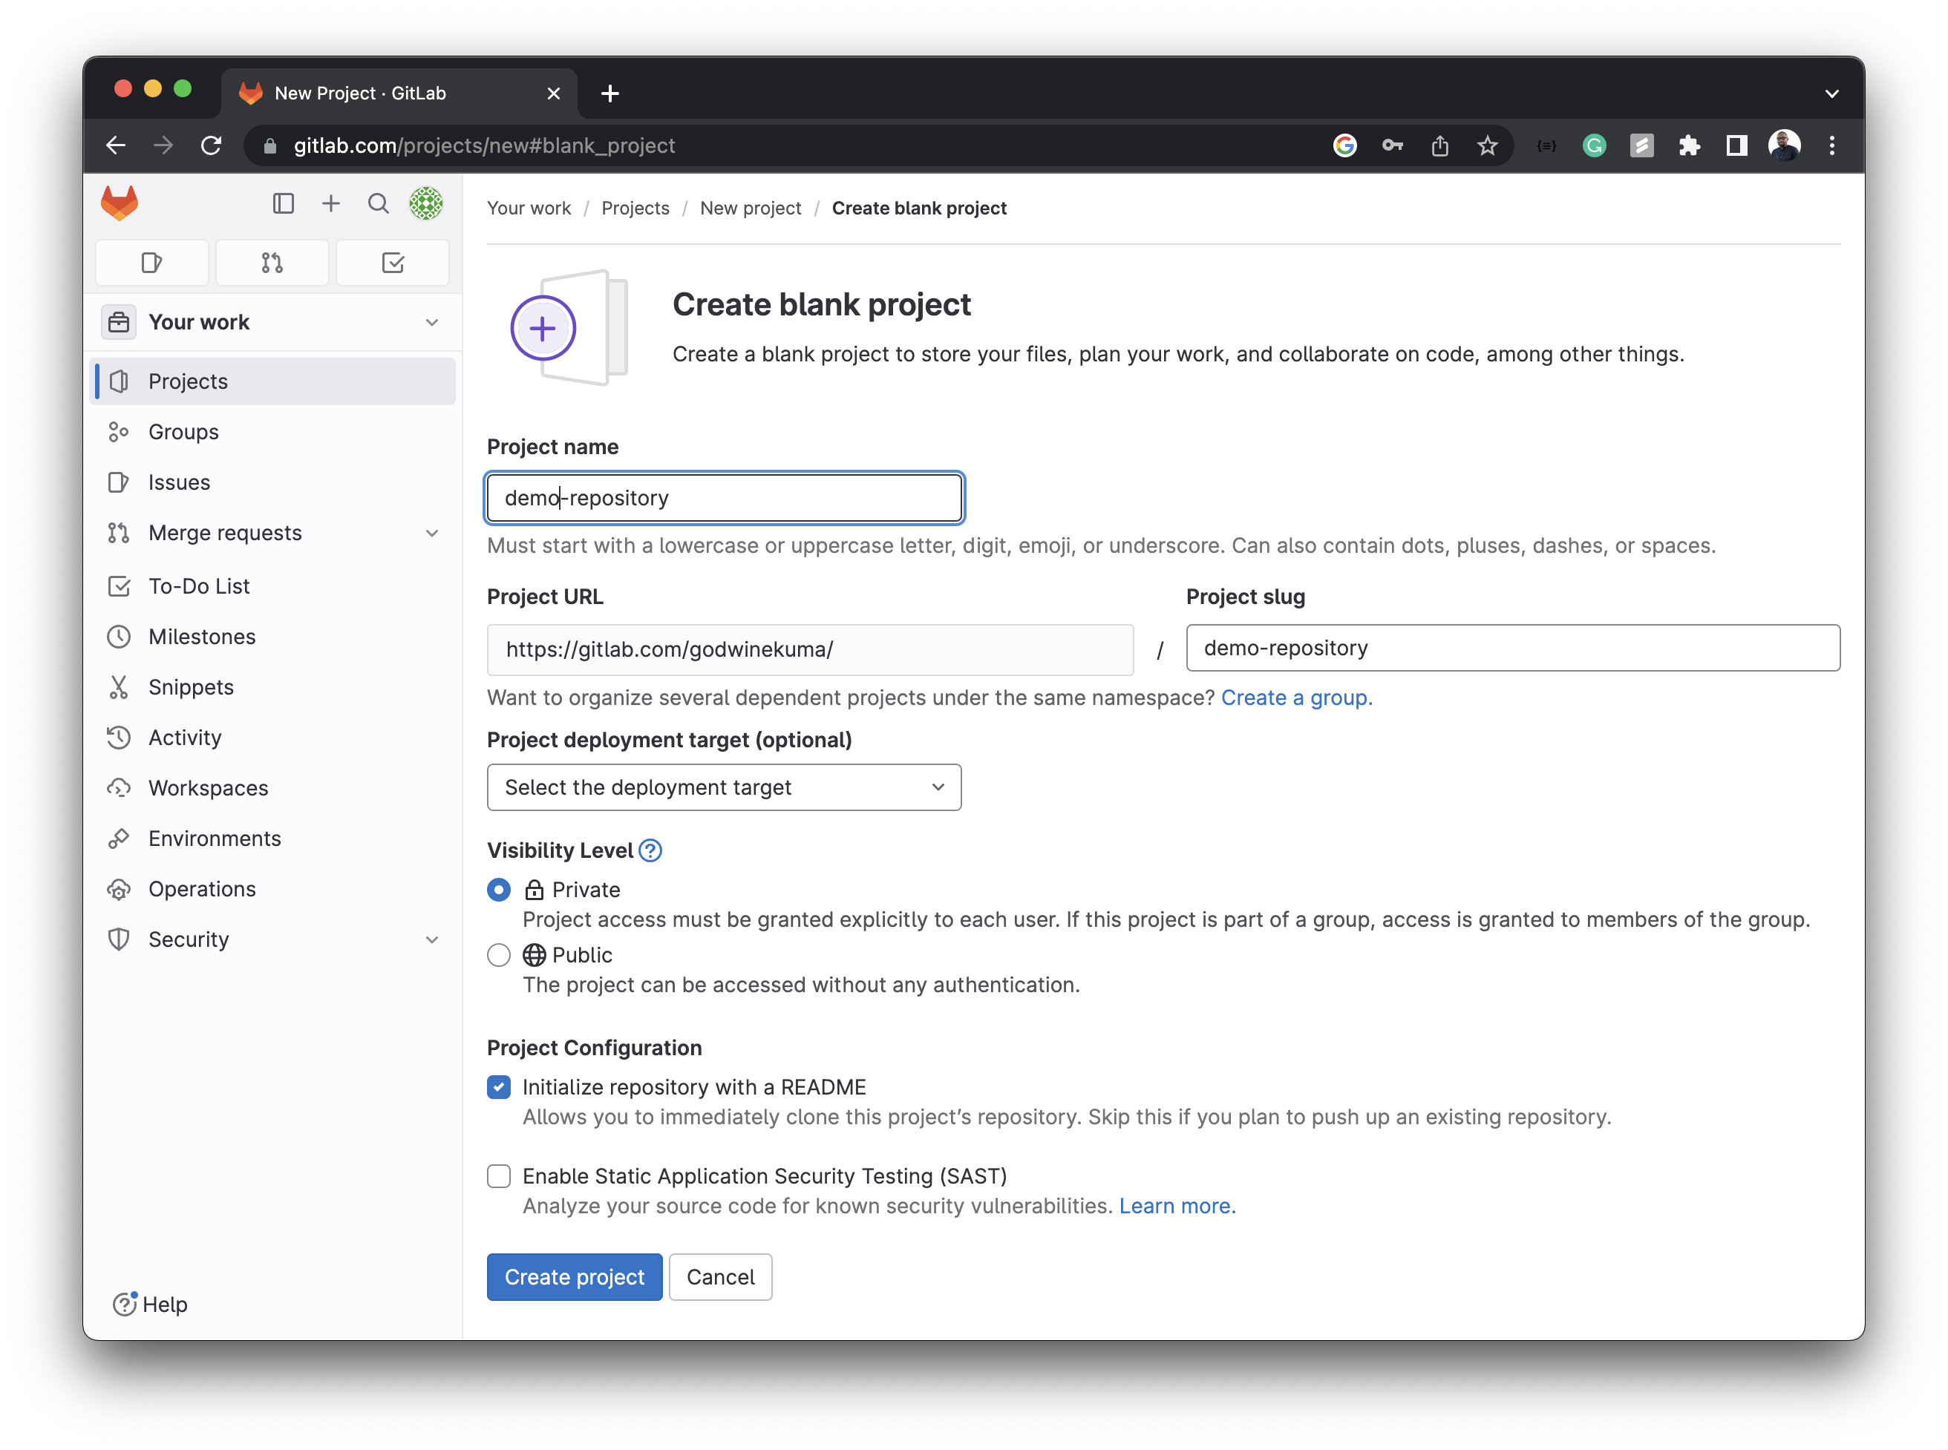This screenshot has height=1450, width=1948.
Task: Open Snippets in the sidebar
Action: 191,687
